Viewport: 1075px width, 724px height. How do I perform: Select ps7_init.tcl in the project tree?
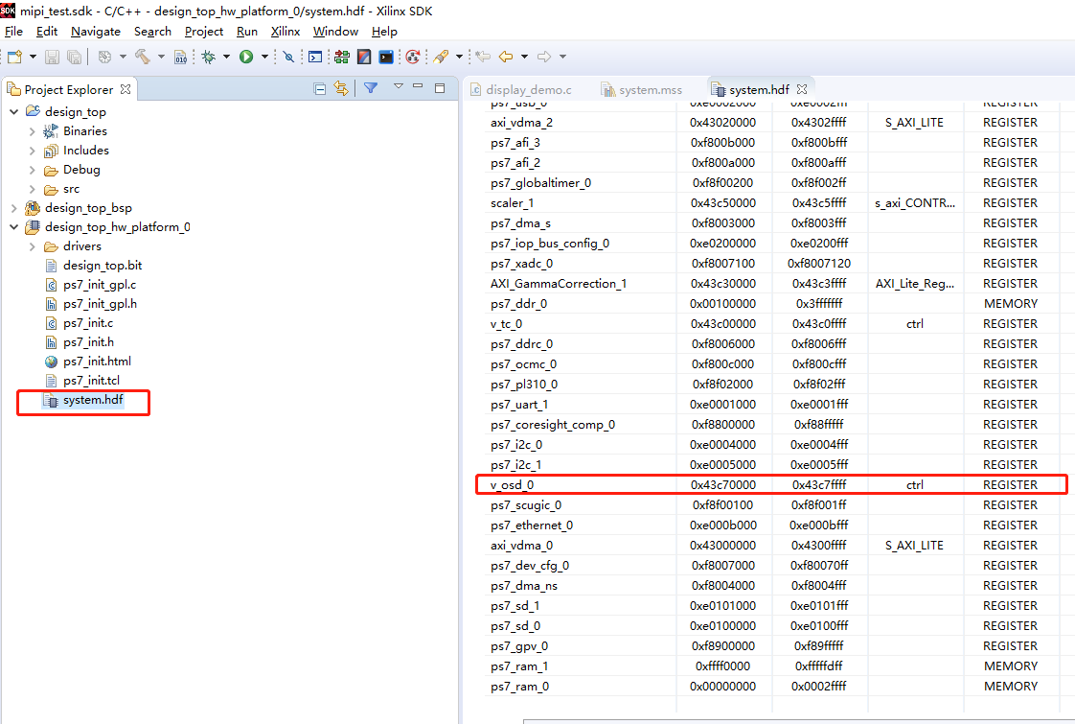(82, 380)
